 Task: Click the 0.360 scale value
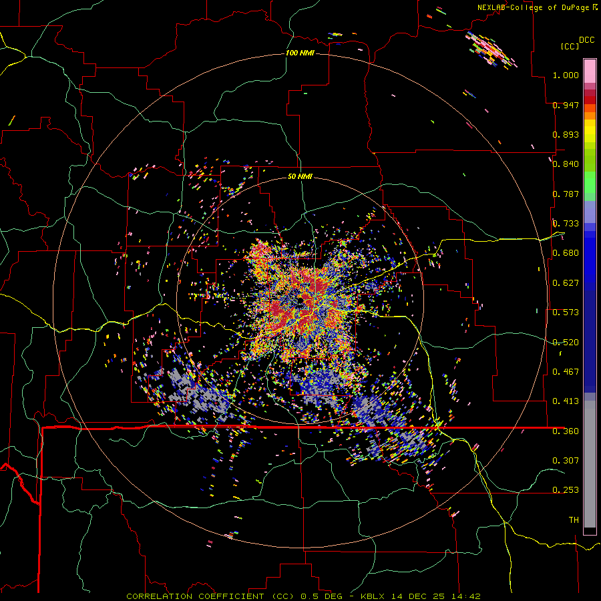pos(566,431)
